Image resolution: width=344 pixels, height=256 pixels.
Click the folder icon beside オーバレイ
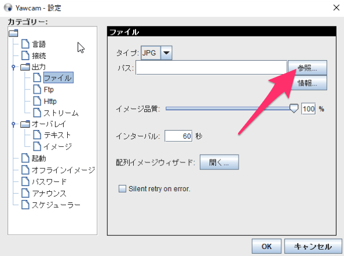point(25,124)
